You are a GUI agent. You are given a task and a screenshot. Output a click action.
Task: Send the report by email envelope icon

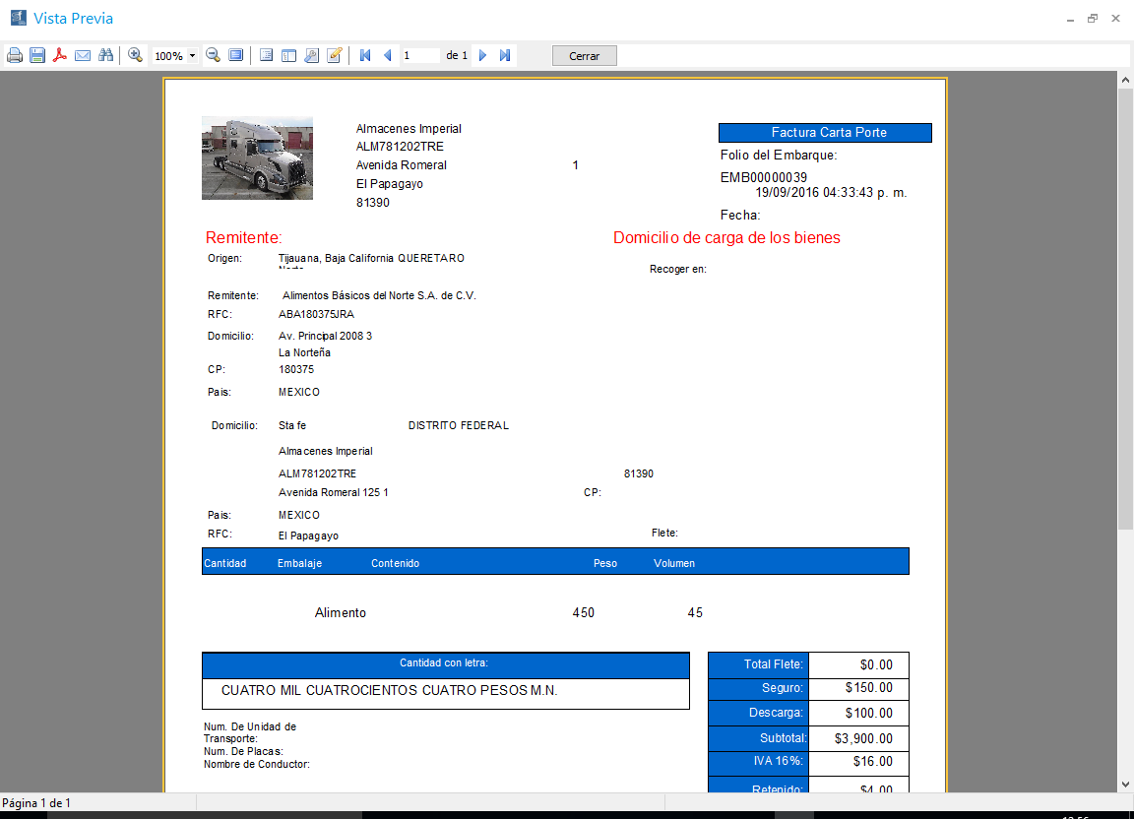83,56
